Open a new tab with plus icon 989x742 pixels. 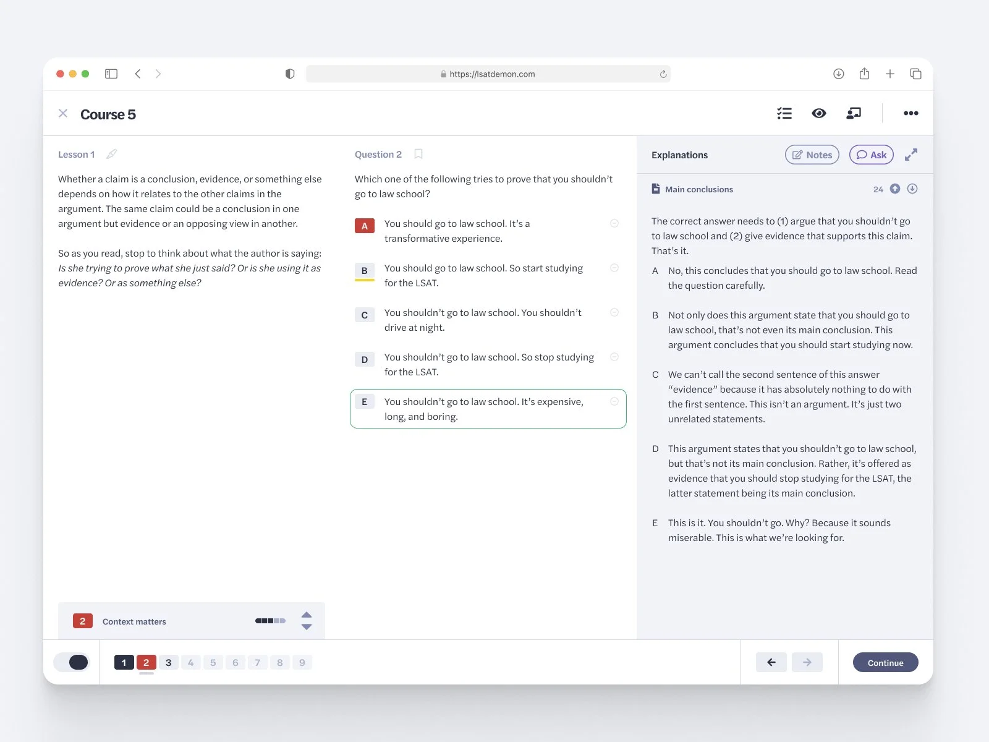[890, 74]
